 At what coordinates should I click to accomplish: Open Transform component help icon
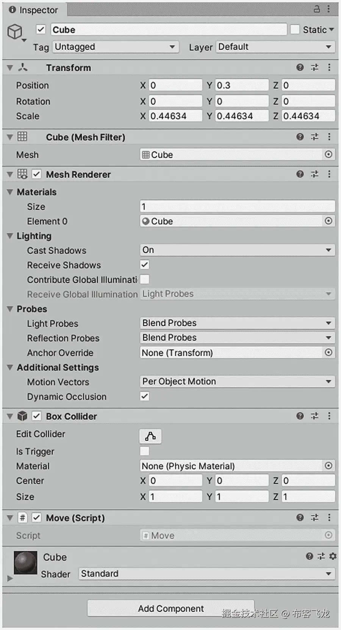[x=300, y=68]
